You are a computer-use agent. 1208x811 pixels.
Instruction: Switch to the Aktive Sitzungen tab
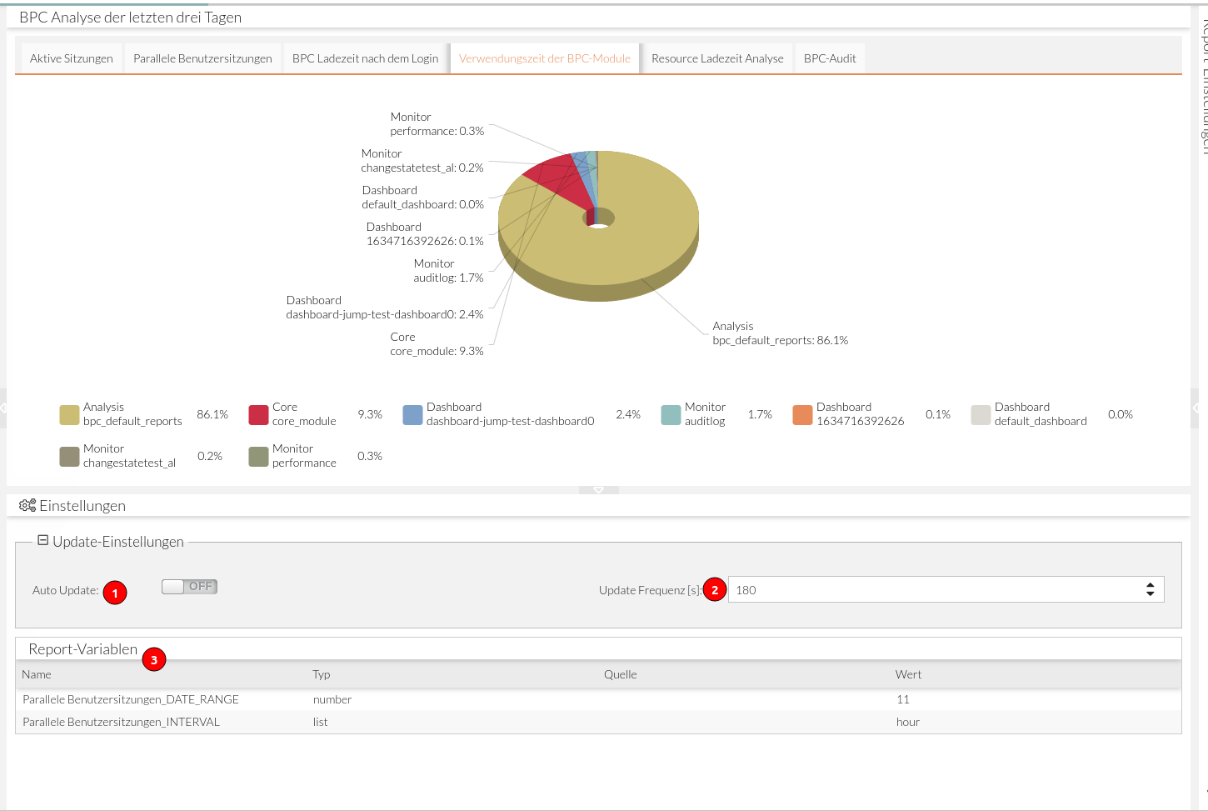point(71,58)
